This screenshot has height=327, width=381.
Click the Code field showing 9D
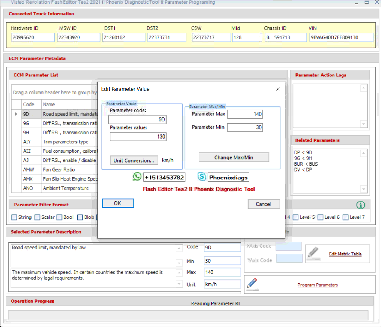click(222, 247)
